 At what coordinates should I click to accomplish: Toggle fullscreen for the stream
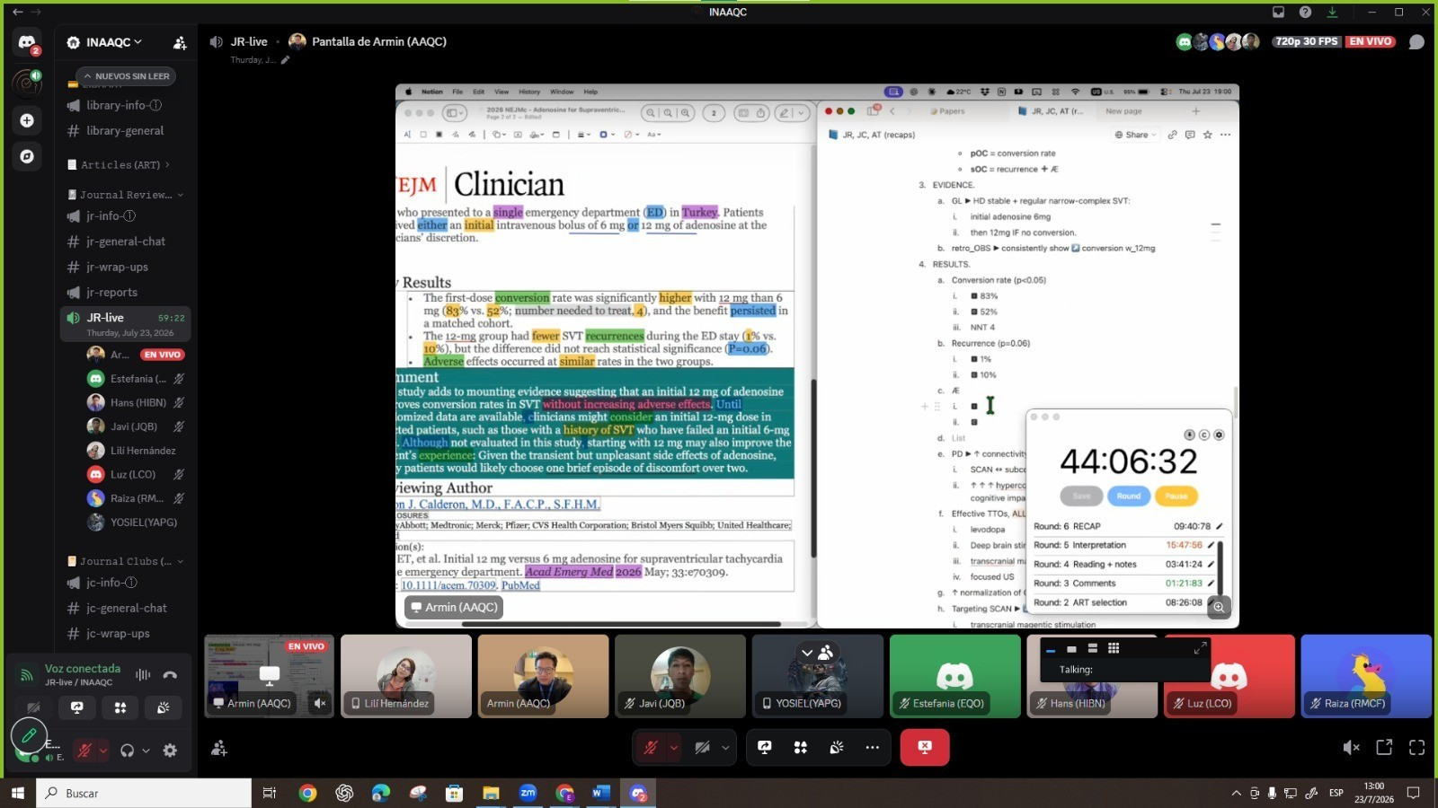[x=1416, y=747]
